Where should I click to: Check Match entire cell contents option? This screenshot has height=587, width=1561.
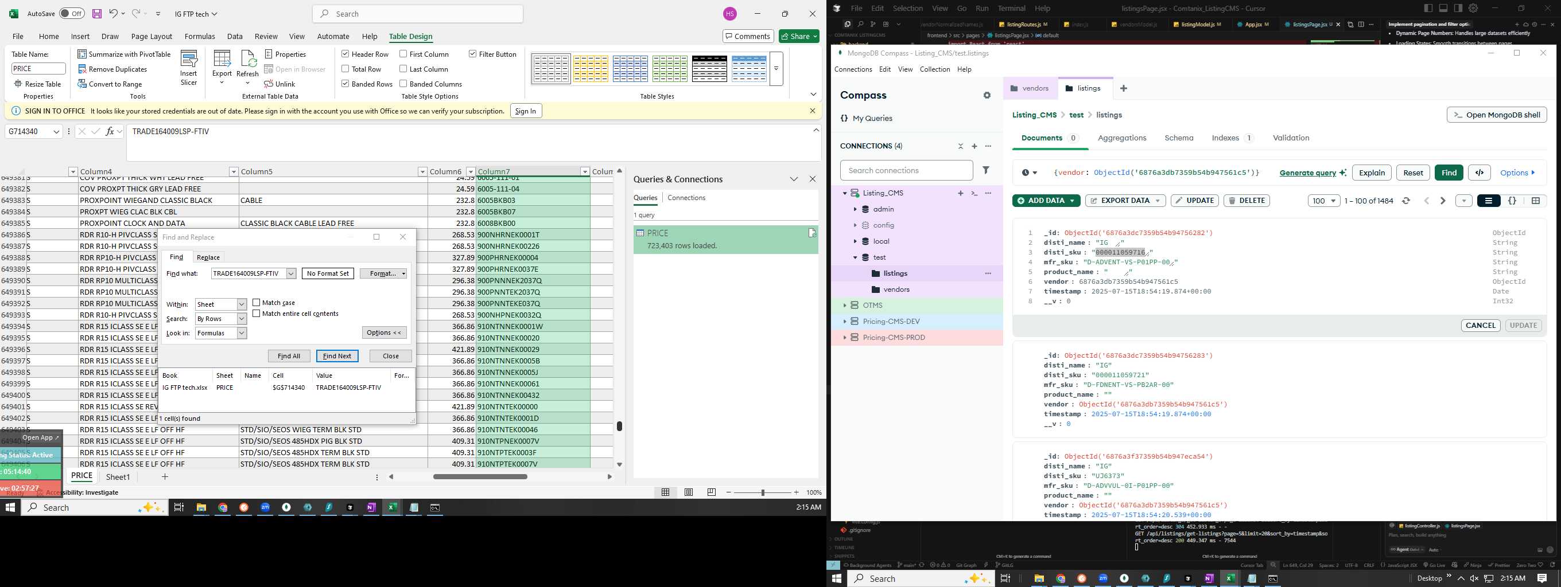257,314
